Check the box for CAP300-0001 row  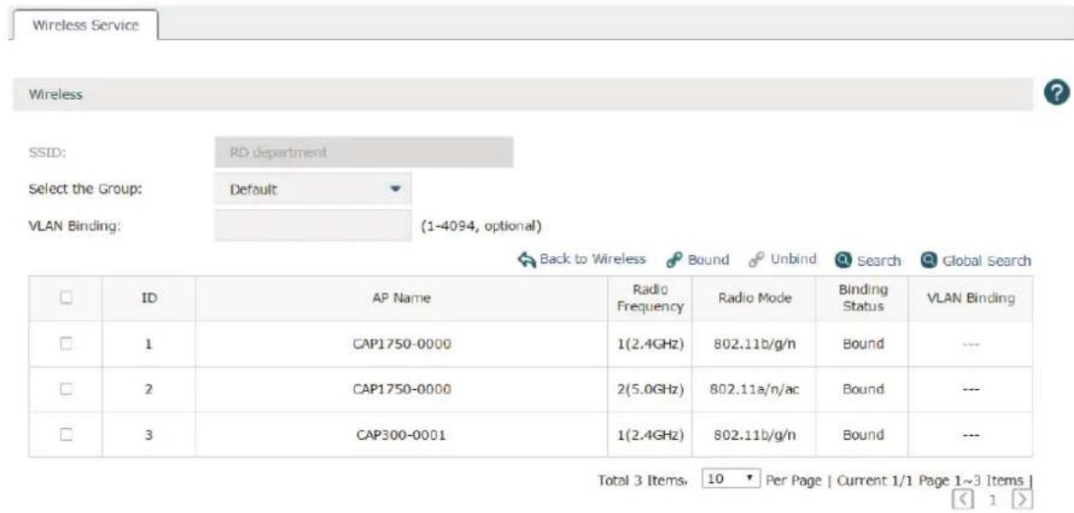[66, 434]
